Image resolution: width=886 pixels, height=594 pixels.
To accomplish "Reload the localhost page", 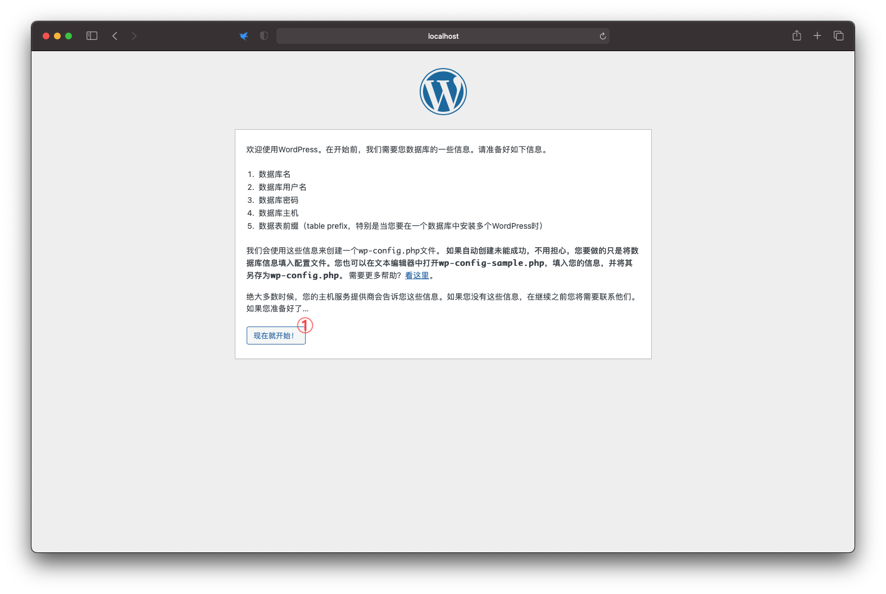I will pos(602,36).
